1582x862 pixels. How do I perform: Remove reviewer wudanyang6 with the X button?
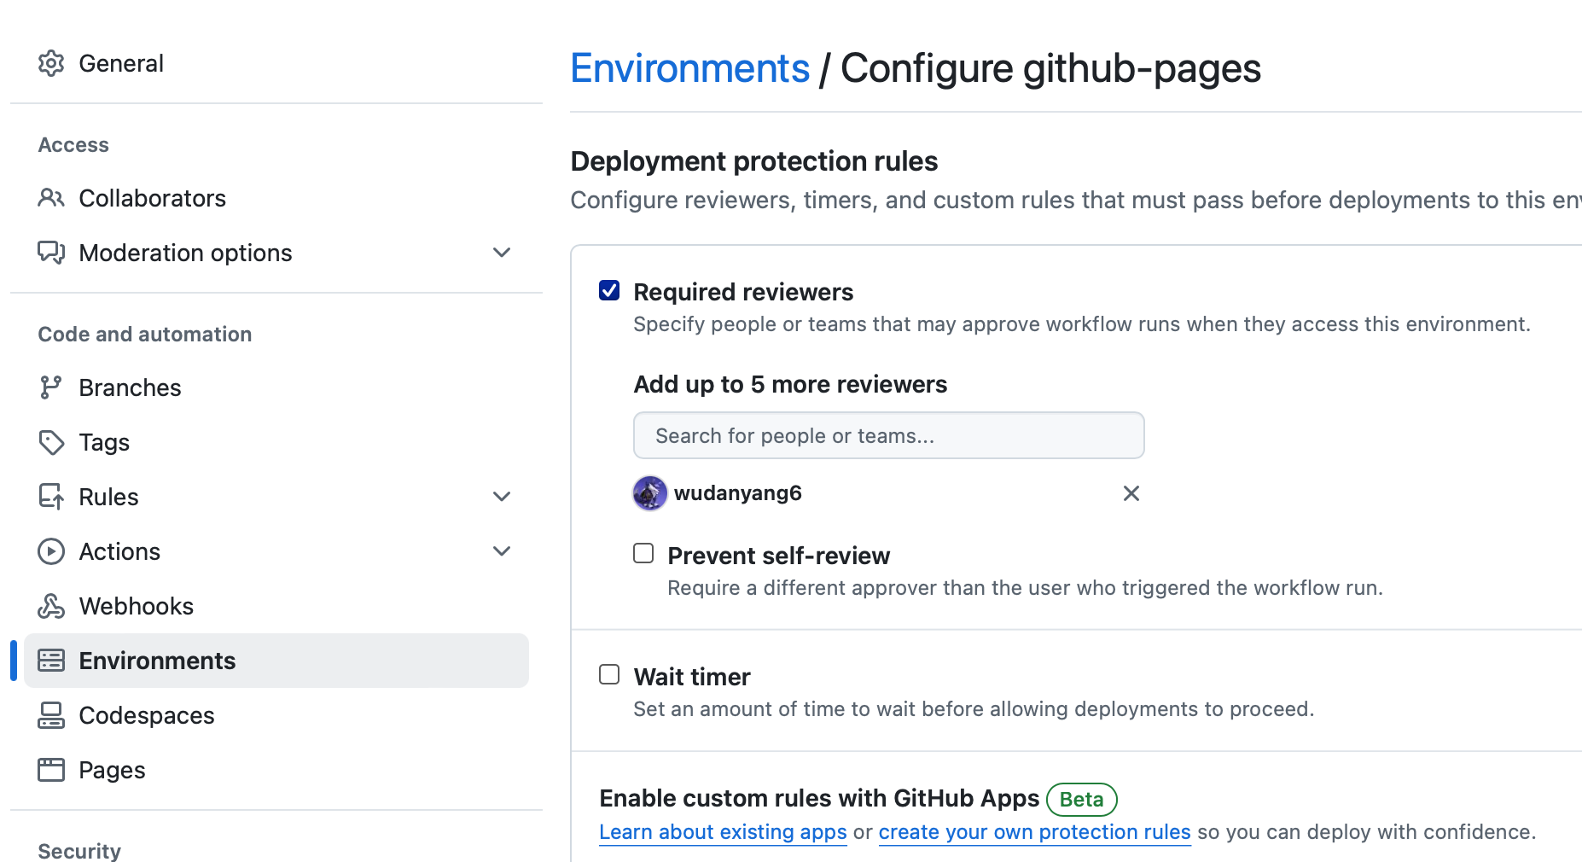point(1131,493)
